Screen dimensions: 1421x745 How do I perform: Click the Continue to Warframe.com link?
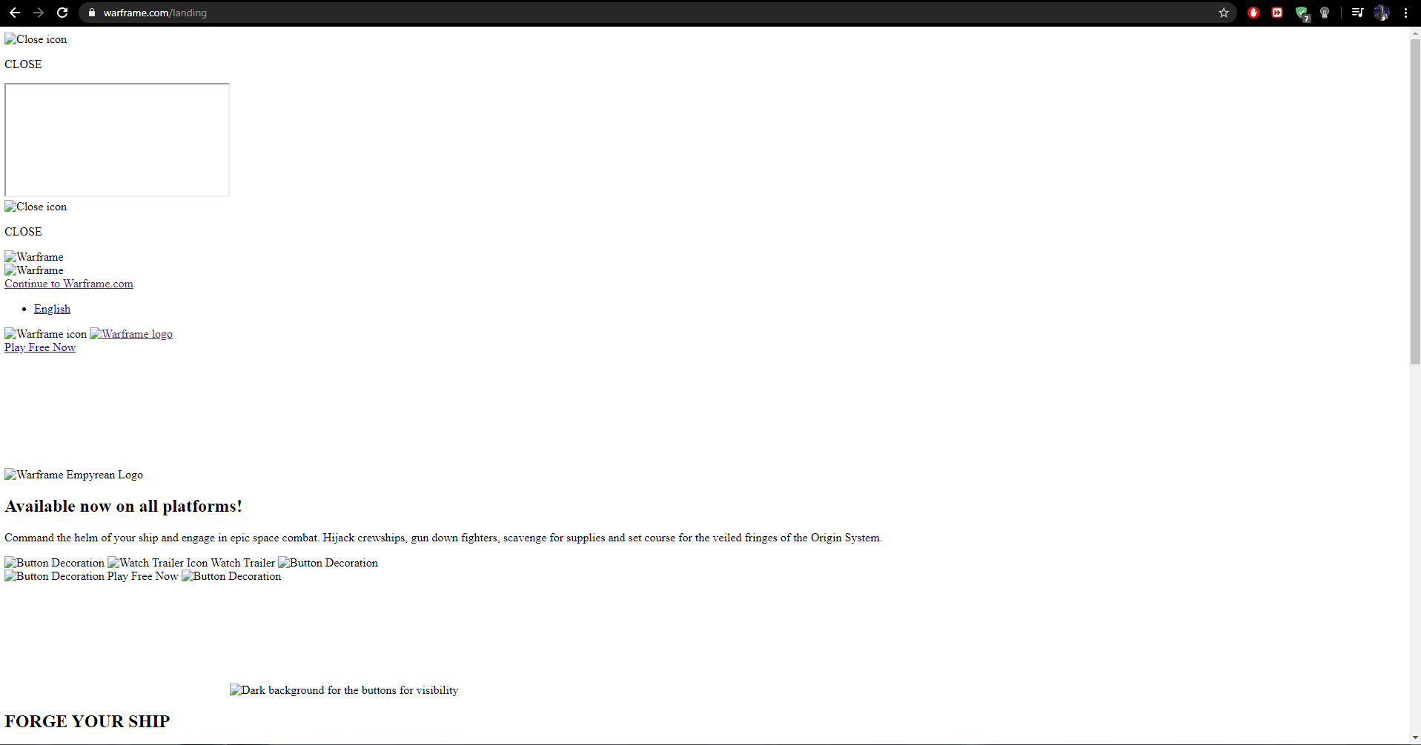69,284
